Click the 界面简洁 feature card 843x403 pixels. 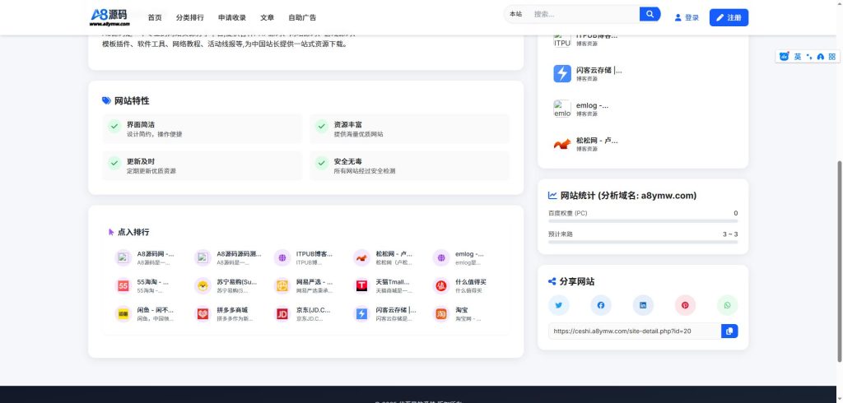(203, 129)
